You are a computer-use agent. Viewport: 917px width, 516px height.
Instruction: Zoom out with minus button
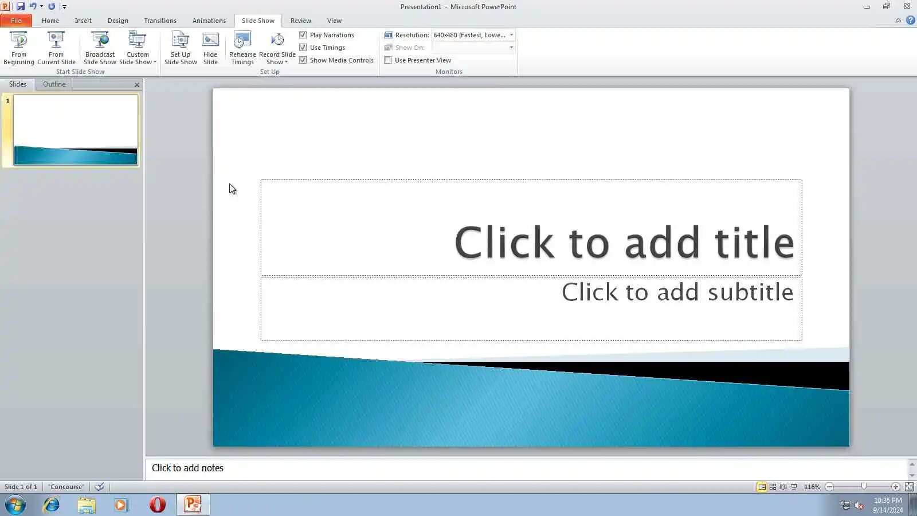[x=829, y=487]
